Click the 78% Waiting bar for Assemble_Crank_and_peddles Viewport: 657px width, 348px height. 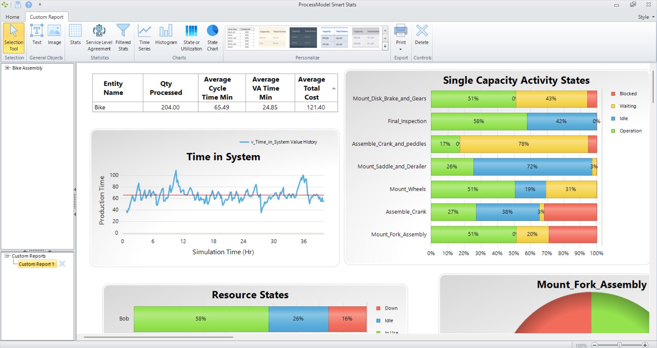point(524,144)
